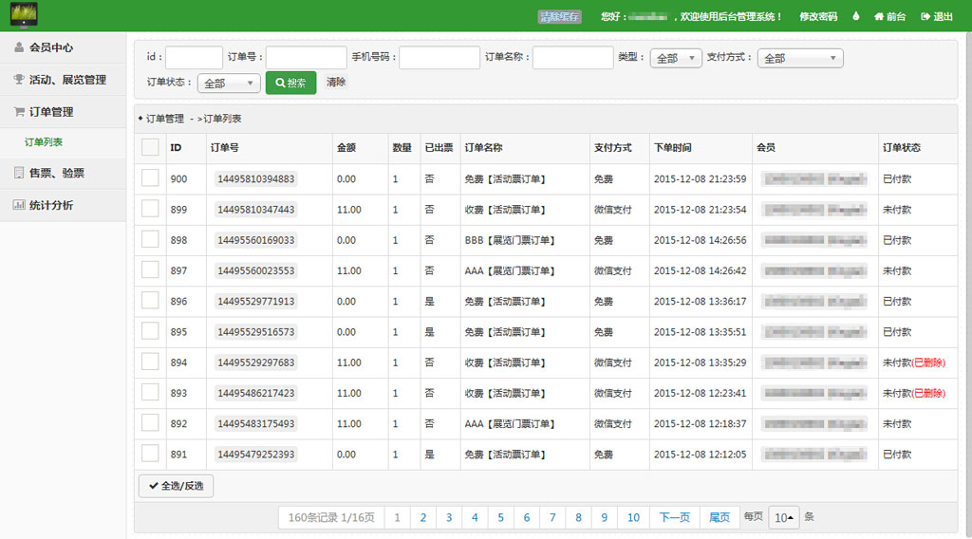Click the trophy icon for 活动、展览管理
The image size is (972, 539).
(20, 80)
